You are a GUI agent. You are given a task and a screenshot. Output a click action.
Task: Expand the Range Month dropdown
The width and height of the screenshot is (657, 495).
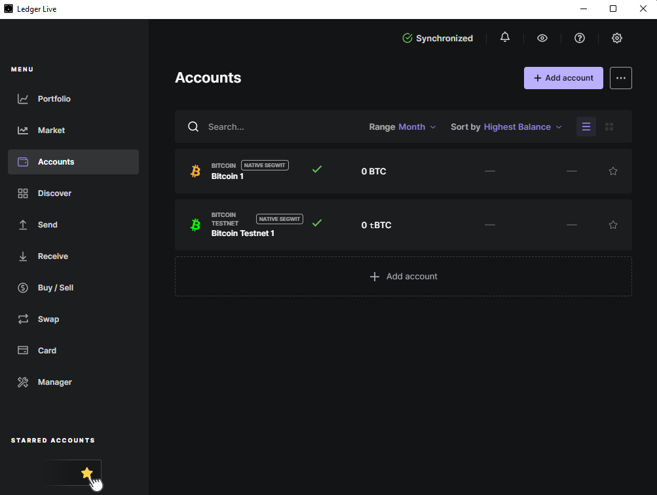(x=403, y=127)
